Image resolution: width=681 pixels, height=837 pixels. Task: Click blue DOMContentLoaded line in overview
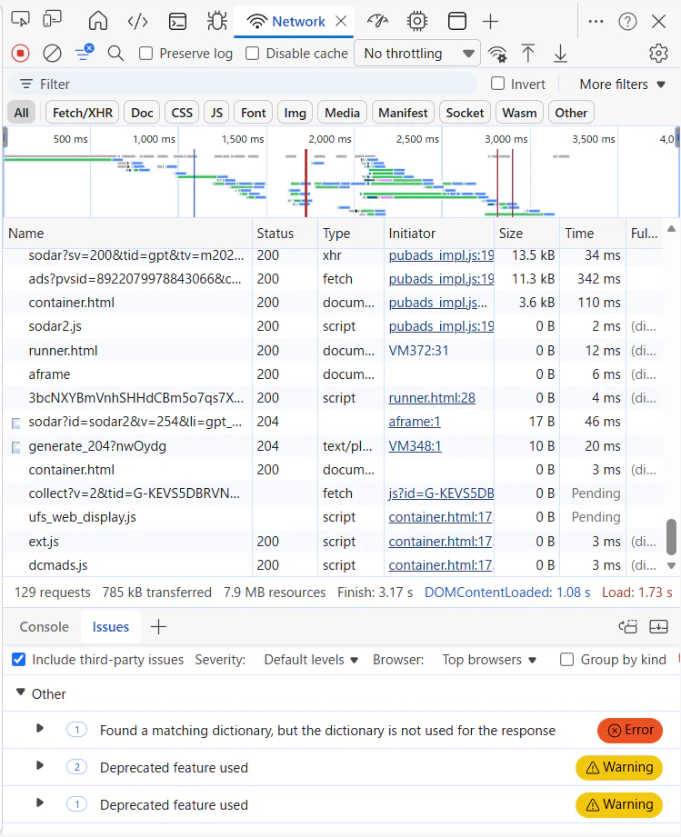[x=194, y=183]
